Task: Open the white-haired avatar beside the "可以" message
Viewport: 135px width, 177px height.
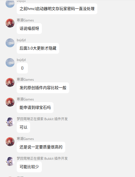Action: [x=10, y=122]
